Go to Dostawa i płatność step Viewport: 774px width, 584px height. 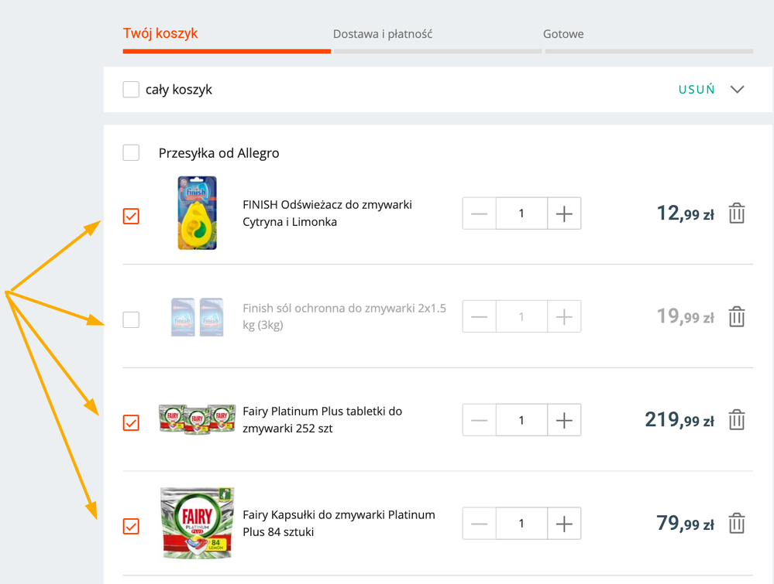[383, 34]
